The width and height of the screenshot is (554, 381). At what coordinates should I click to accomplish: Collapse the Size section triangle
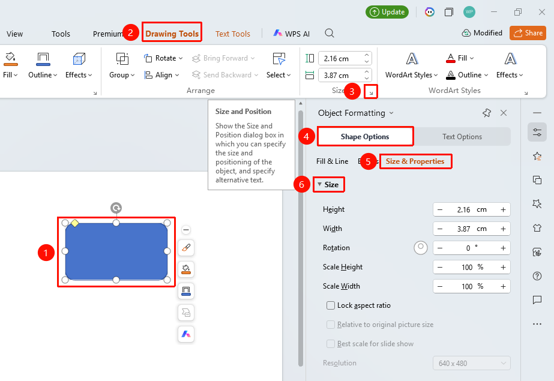[319, 184]
